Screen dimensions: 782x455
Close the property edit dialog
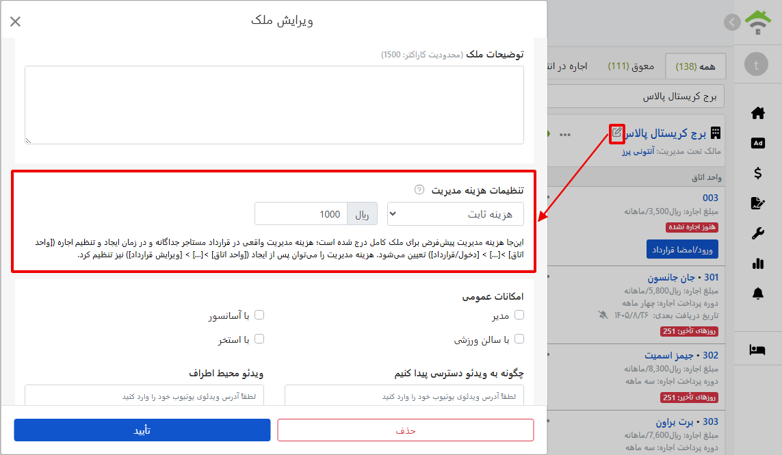pyautogui.click(x=16, y=21)
